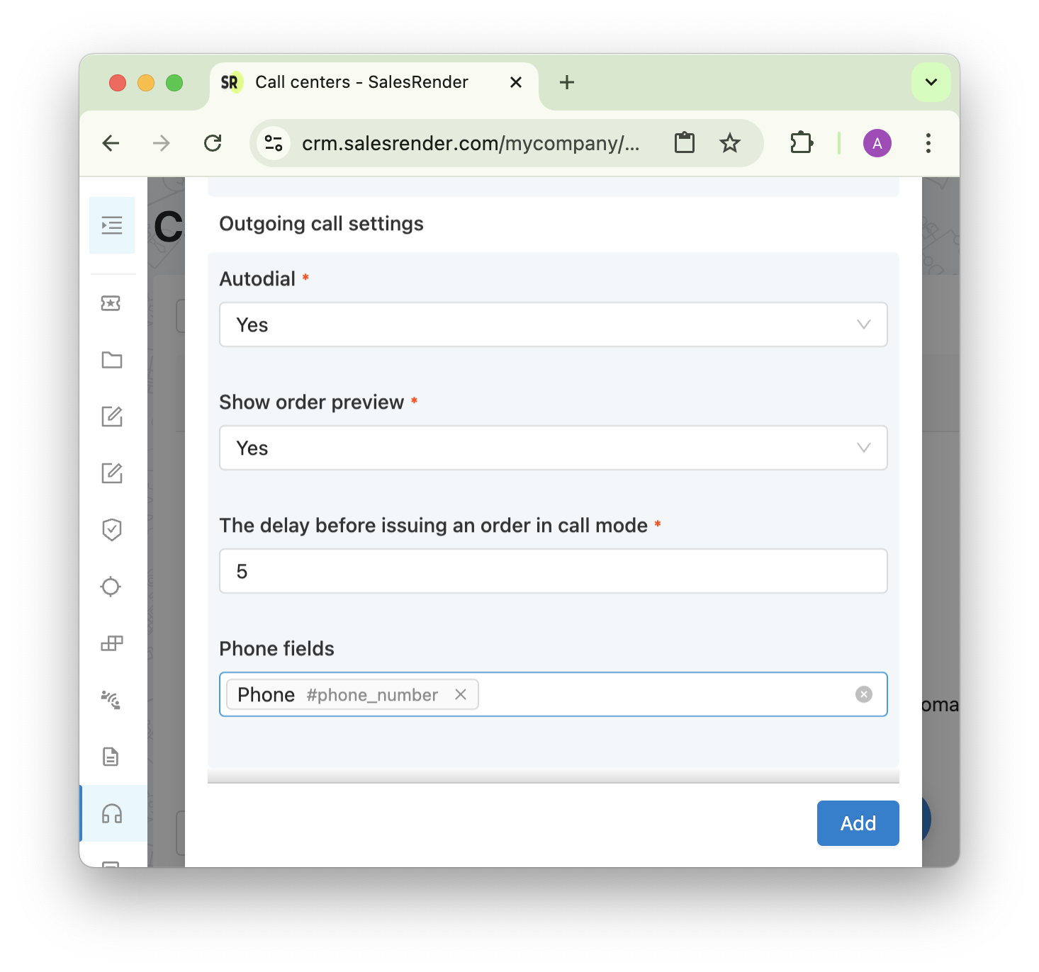Click the Phone fields label
Image resolution: width=1039 pixels, height=972 pixels.
[x=277, y=649]
